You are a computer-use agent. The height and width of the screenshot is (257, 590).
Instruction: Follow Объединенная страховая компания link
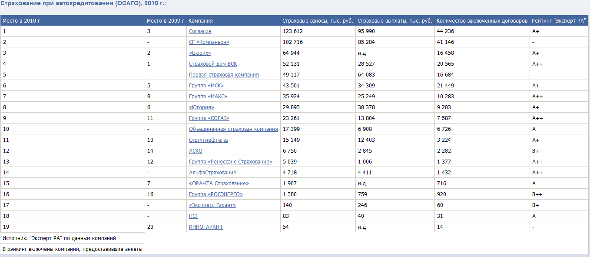pyautogui.click(x=233, y=129)
